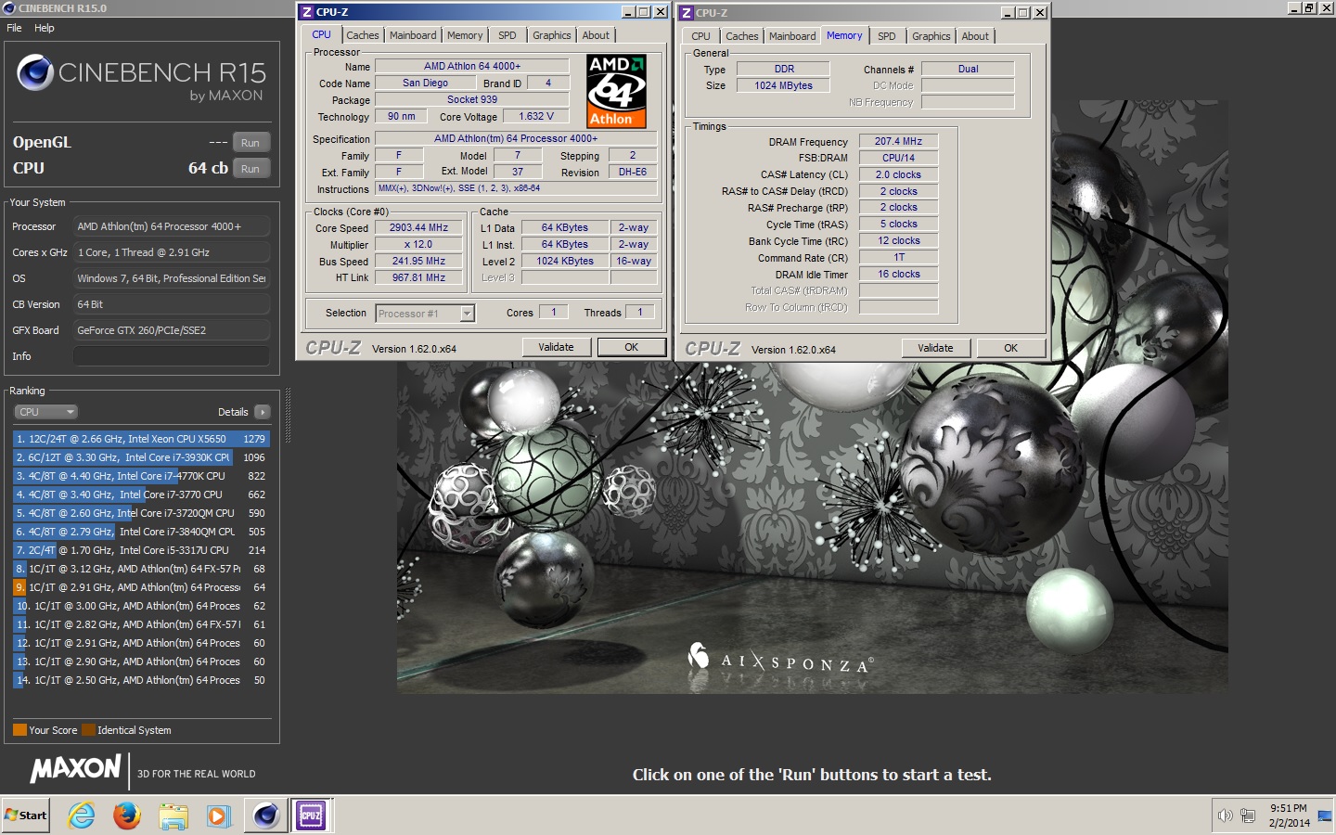Open Windows Explorer folder icon in taskbar
Image resolution: width=1336 pixels, height=835 pixels.
(173, 816)
